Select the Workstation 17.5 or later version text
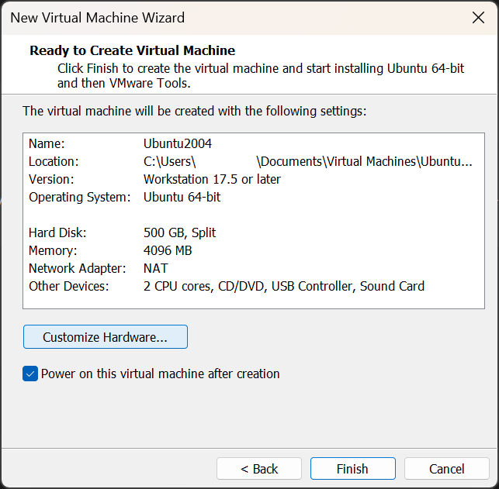The height and width of the screenshot is (489, 499). click(x=212, y=179)
